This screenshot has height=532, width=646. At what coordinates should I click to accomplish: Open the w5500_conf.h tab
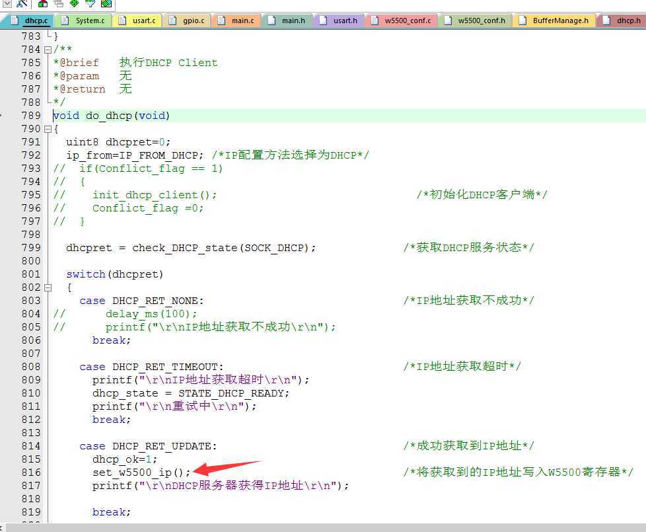(476, 20)
